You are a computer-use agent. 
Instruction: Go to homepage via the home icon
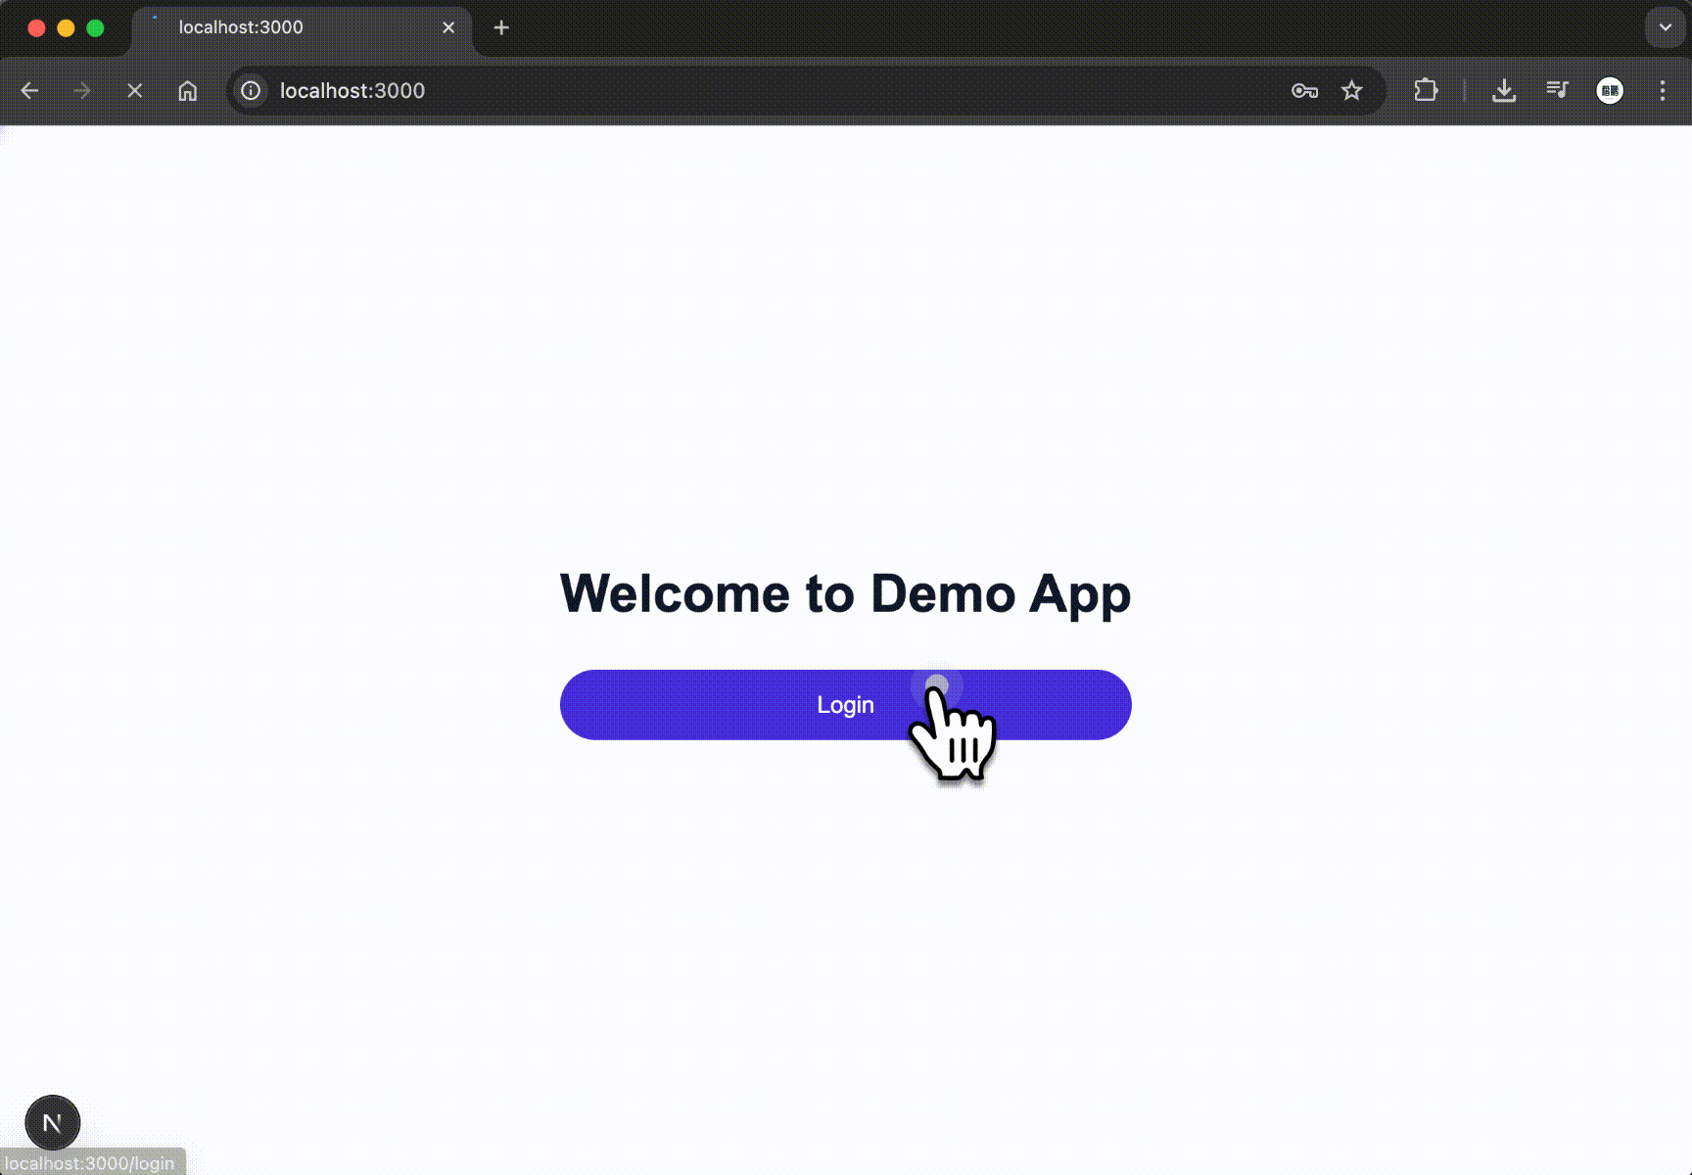pyautogui.click(x=188, y=90)
